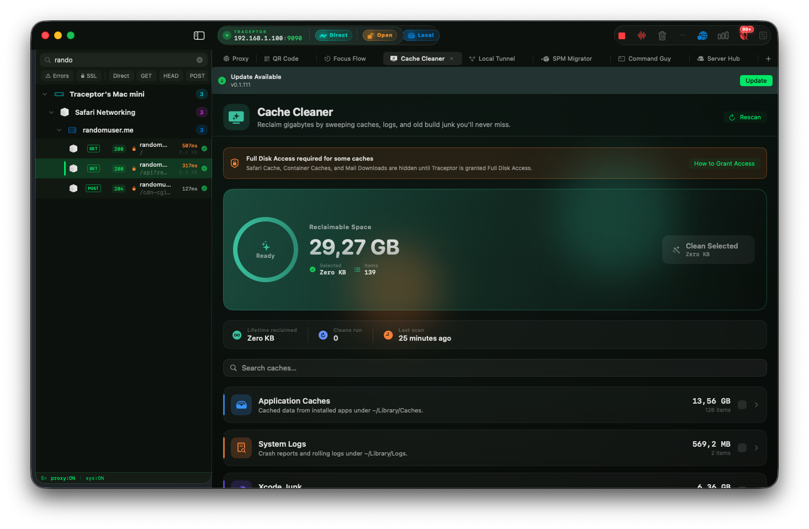Toggle the Local pill in header

[421, 35]
